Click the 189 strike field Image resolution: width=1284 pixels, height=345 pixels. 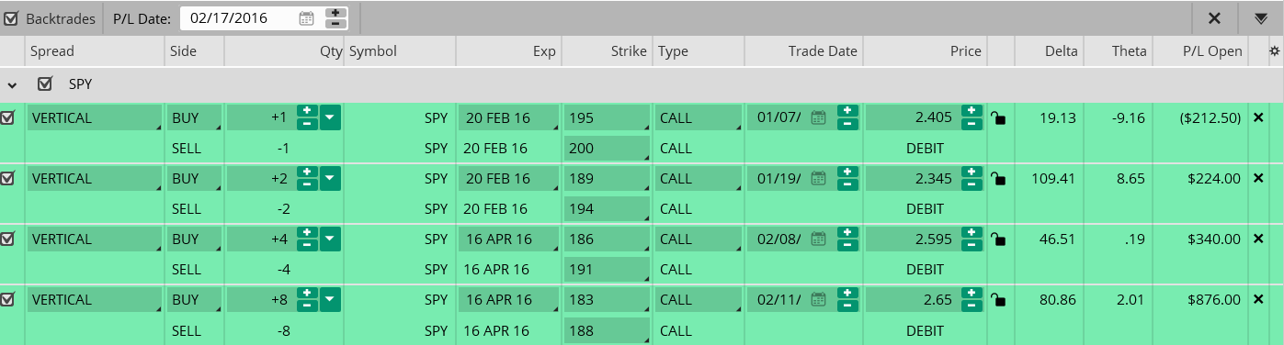pos(608,178)
